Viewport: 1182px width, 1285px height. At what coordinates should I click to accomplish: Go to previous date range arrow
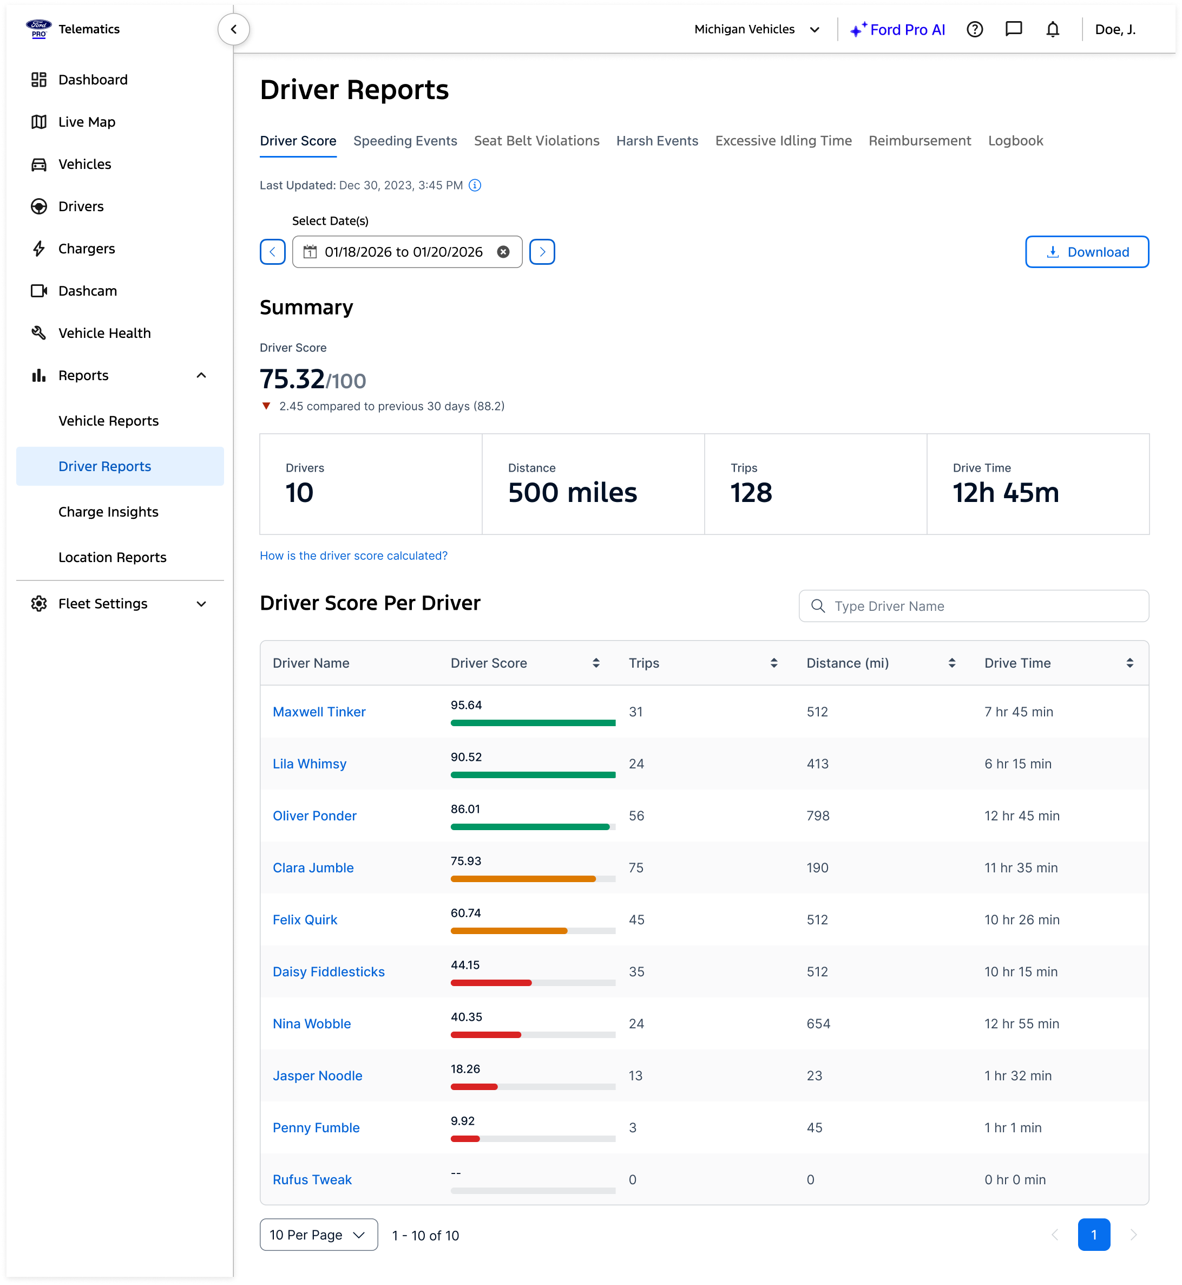272,252
